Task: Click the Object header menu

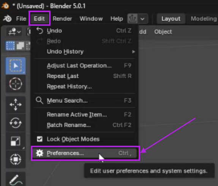Action: coord(163,32)
